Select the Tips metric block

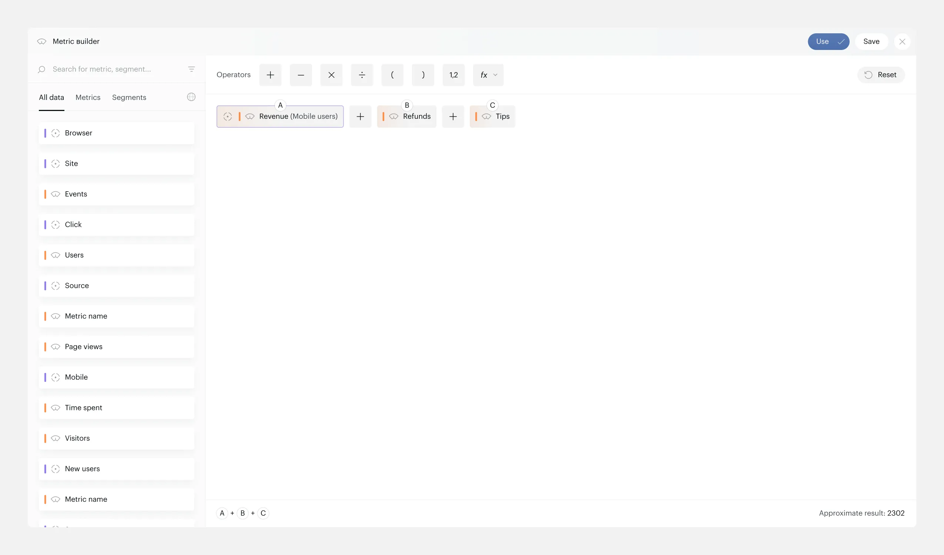[492, 117]
